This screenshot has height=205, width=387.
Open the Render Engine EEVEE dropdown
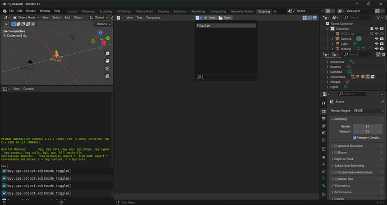[368, 111]
